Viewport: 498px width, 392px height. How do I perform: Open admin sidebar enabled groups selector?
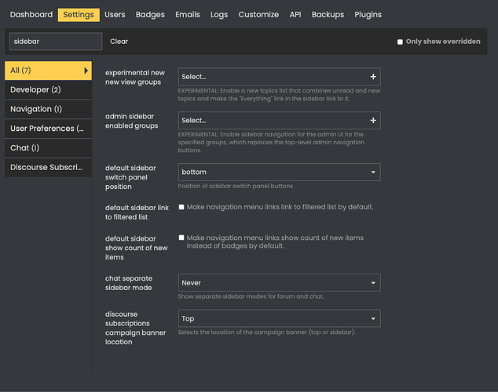pyautogui.click(x=279, y=121)
